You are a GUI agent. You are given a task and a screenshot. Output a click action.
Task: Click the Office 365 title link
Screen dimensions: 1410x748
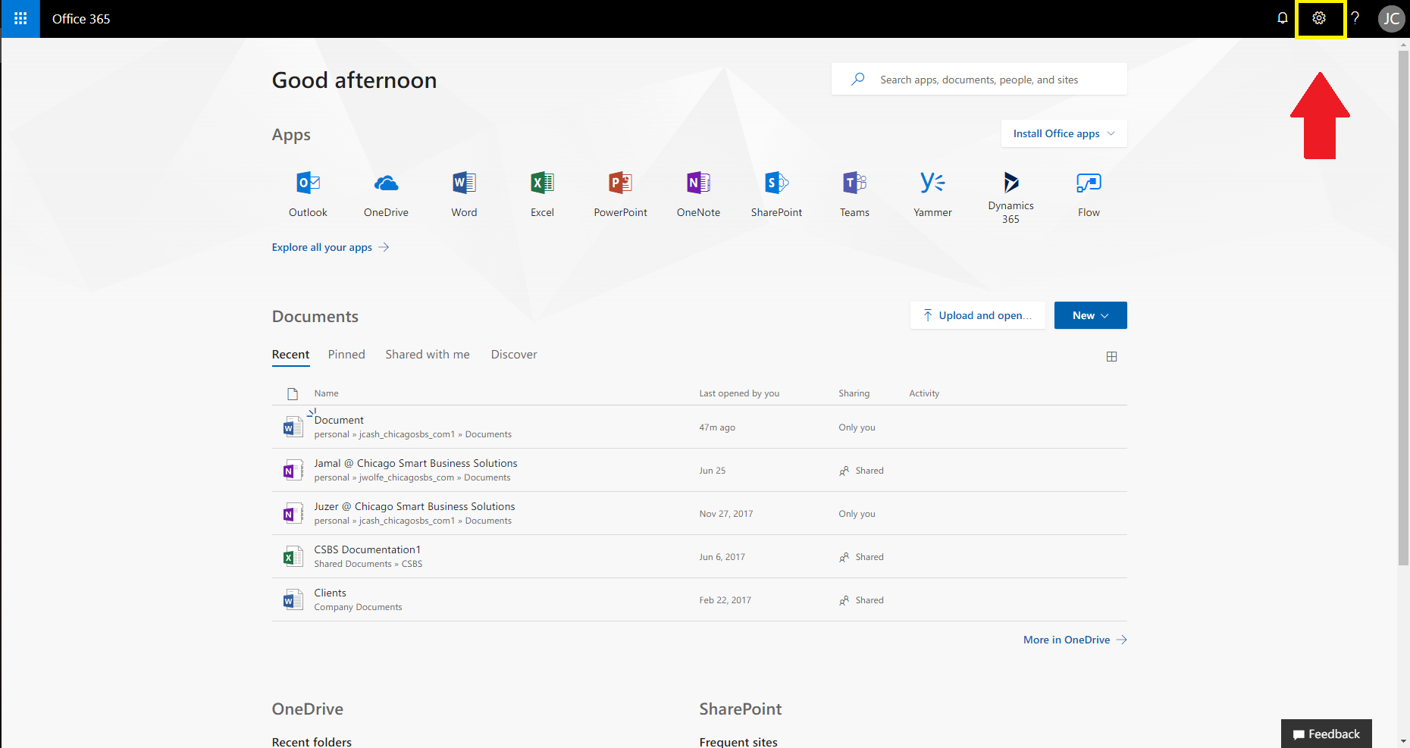click(81, 19)
